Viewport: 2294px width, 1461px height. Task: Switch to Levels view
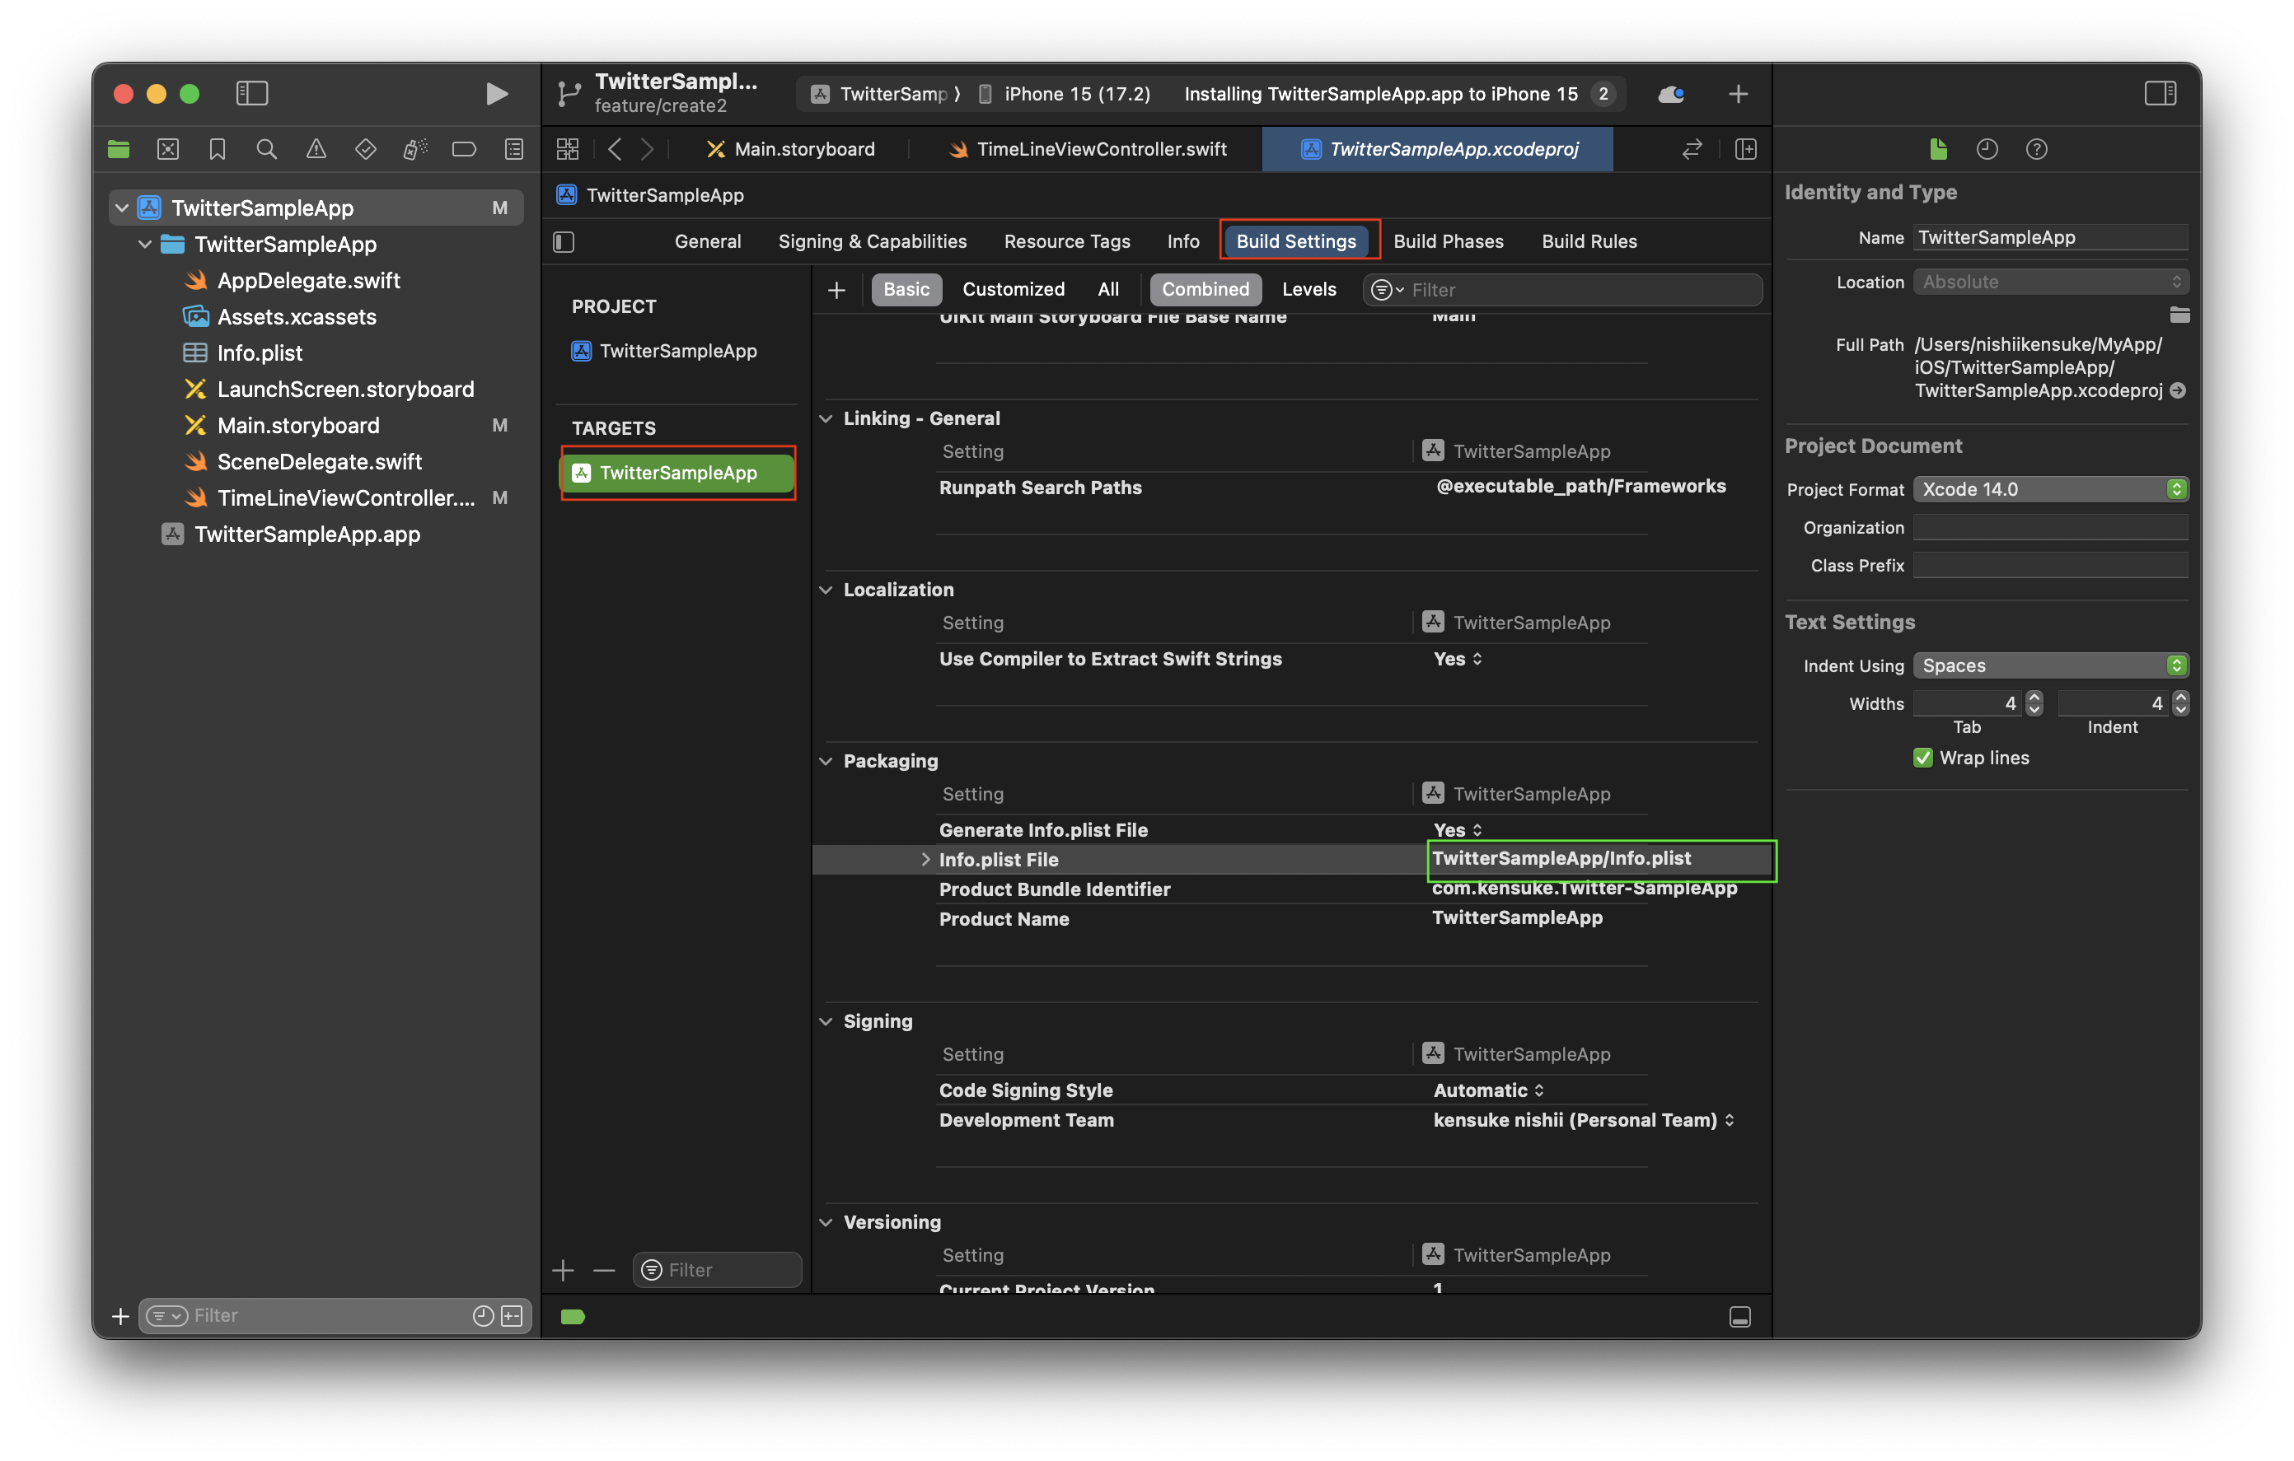1309,290
